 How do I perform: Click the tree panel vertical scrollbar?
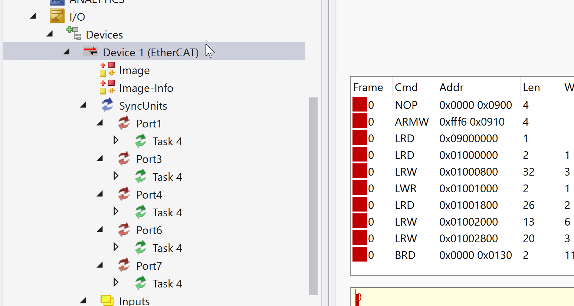click(313, 196)
